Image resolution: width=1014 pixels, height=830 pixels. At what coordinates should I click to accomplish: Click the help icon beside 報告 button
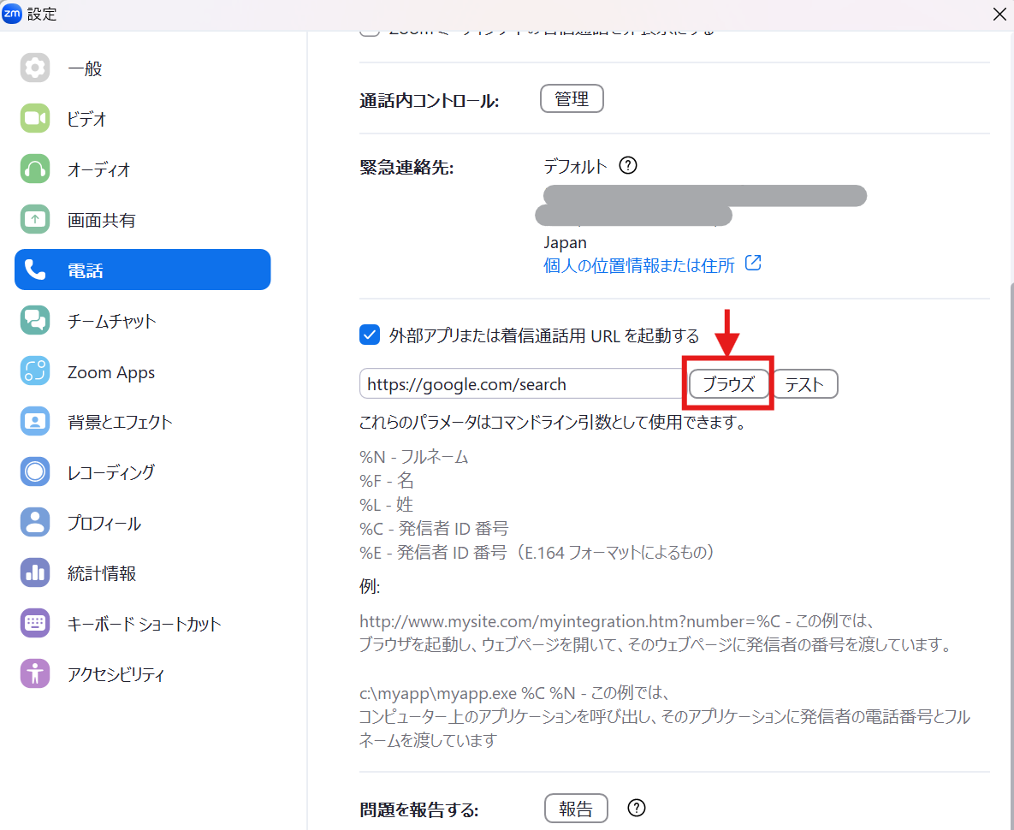(x=637, y=808)
